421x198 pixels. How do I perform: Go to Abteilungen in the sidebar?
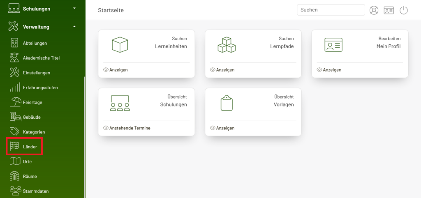[35, 43]
